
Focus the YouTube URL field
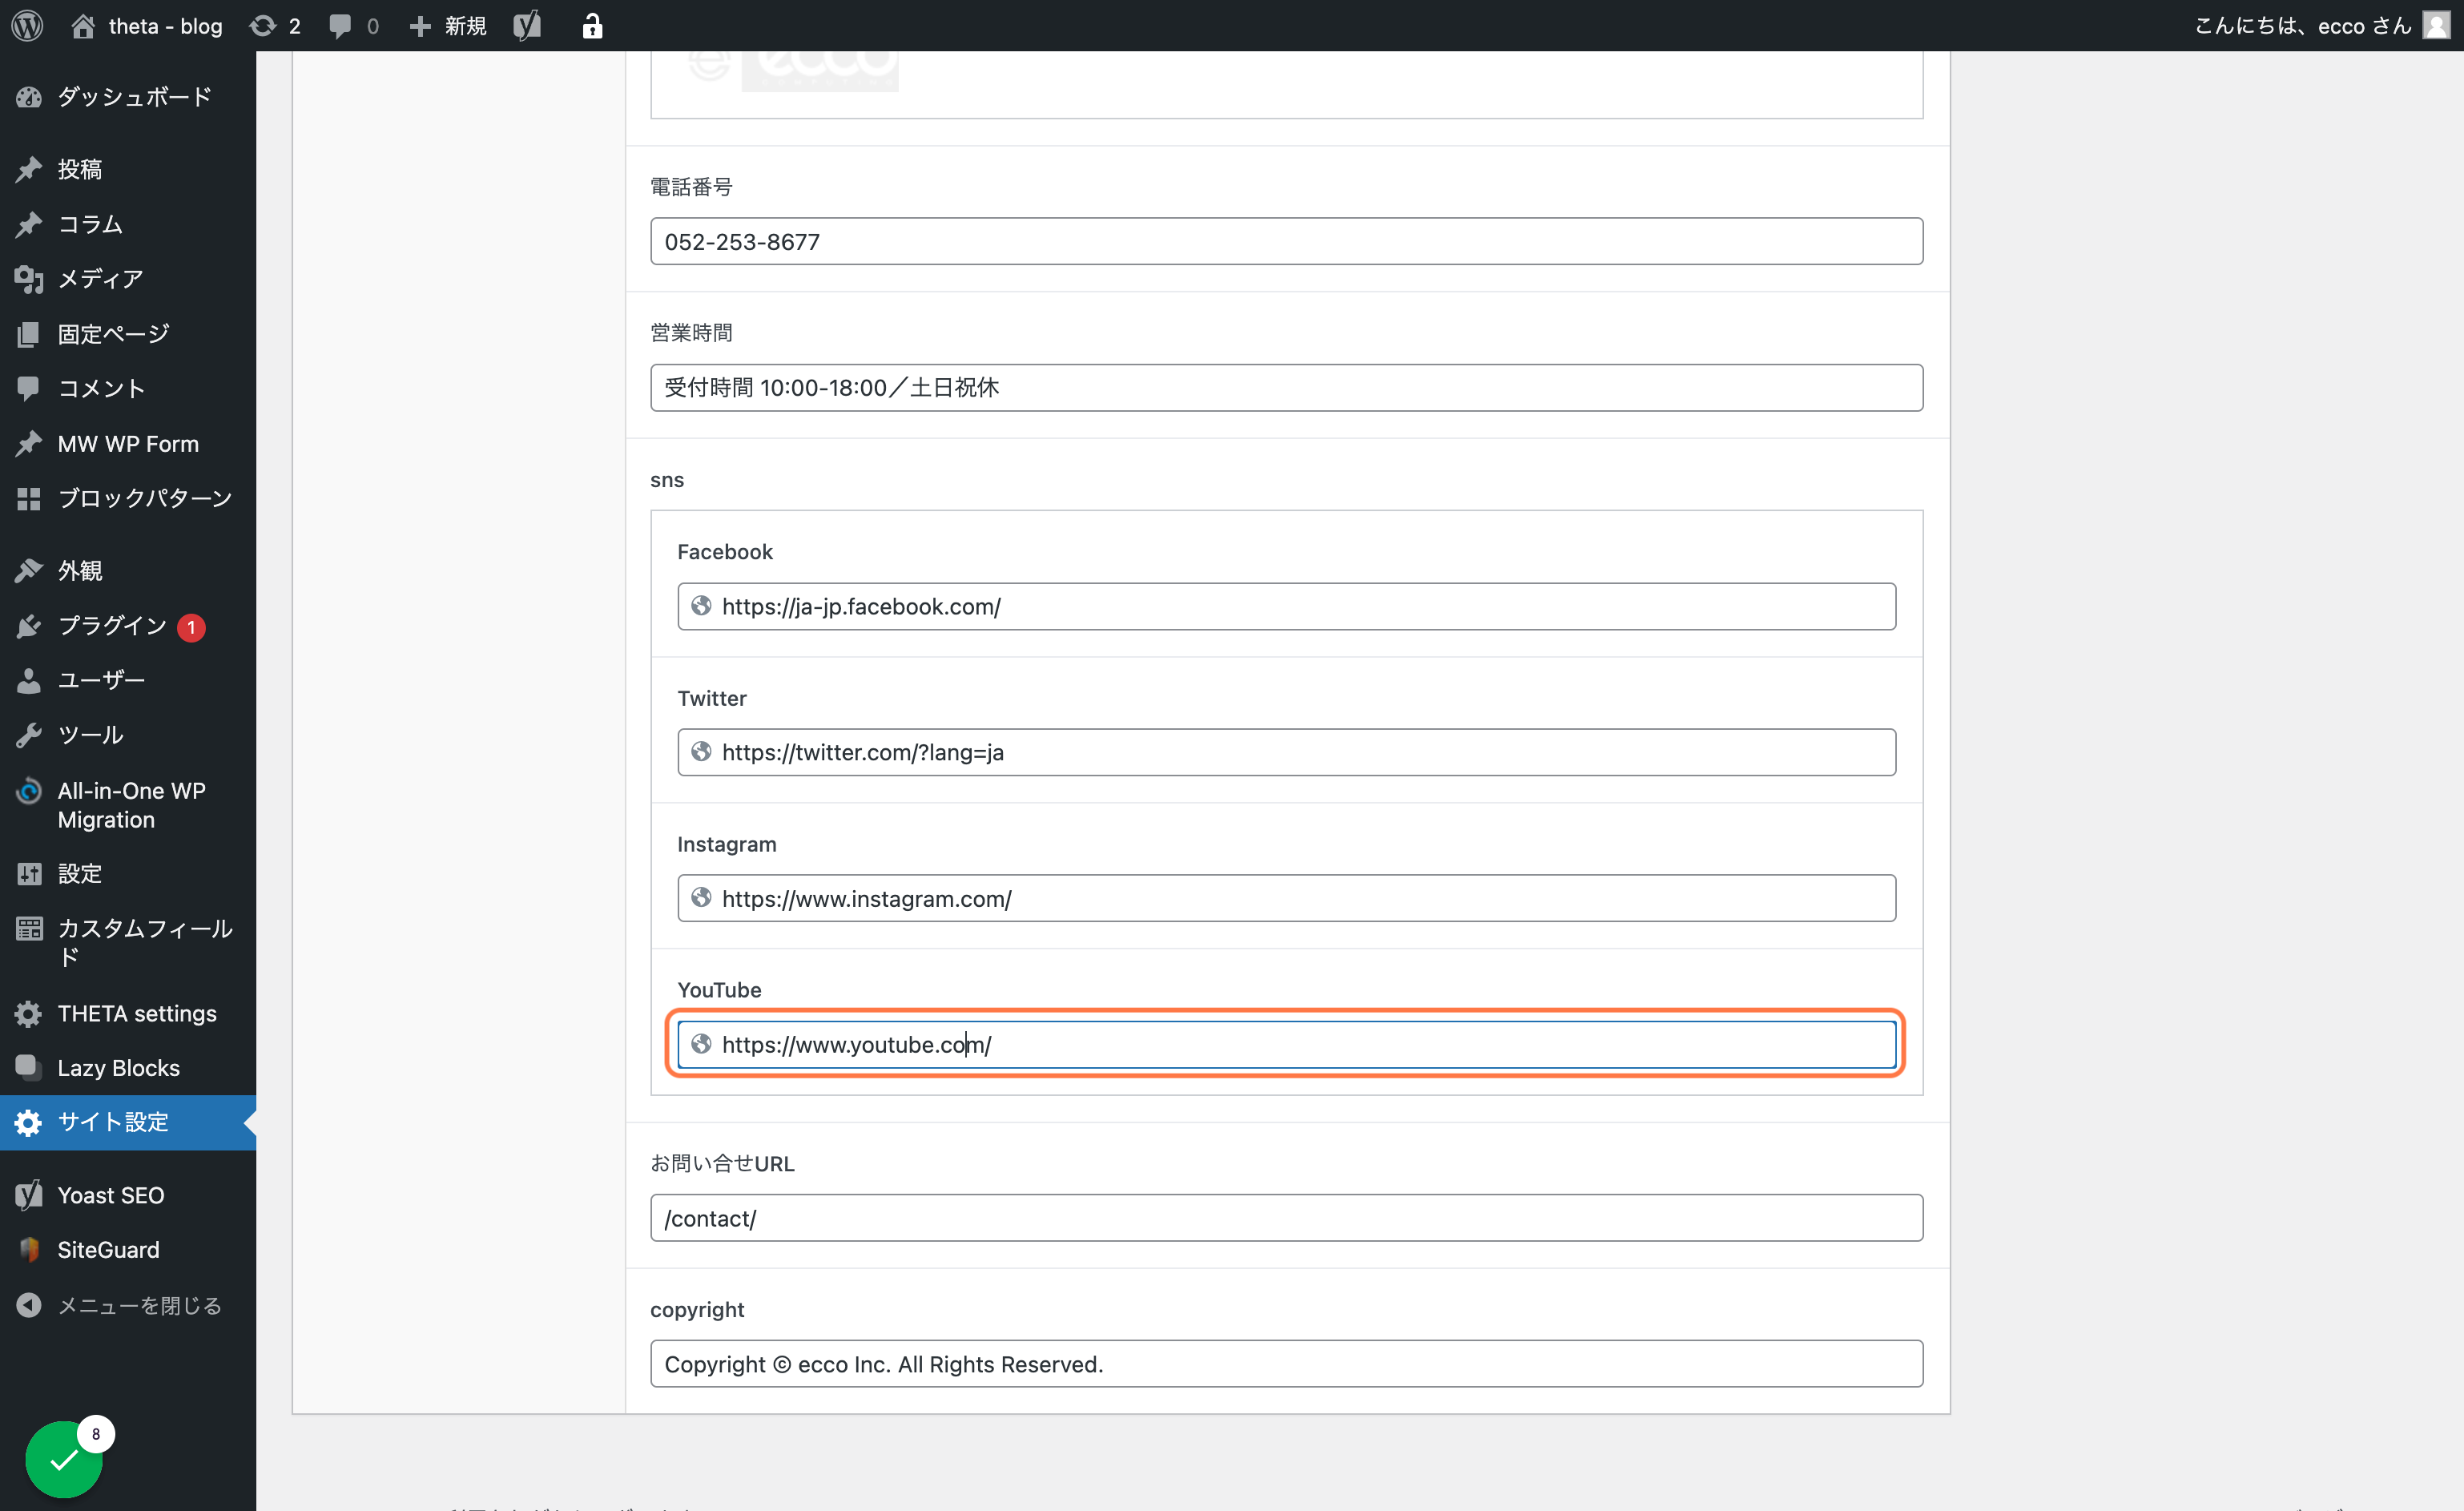tap(1286, 1044)
